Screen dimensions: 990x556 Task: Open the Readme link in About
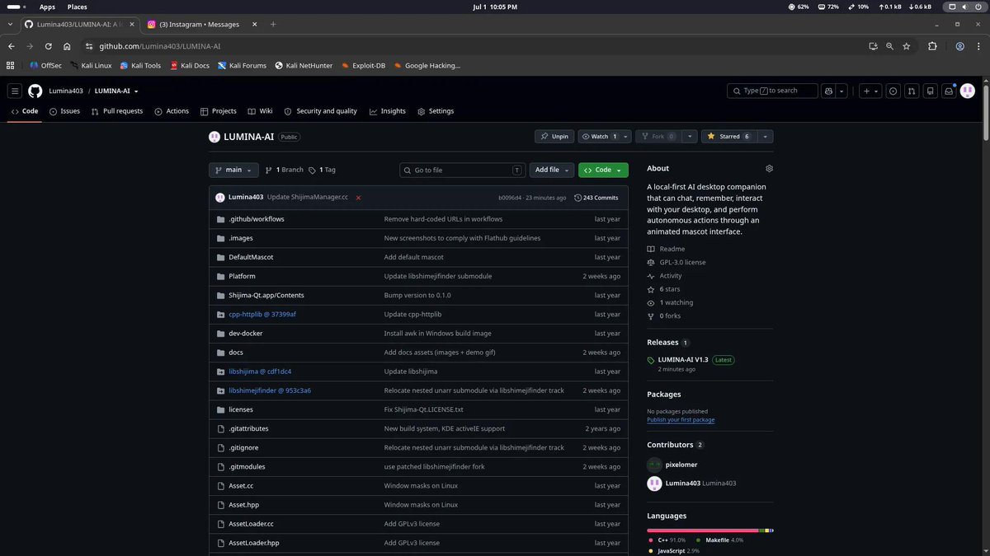pyautogui.click(x=672, y=249)
